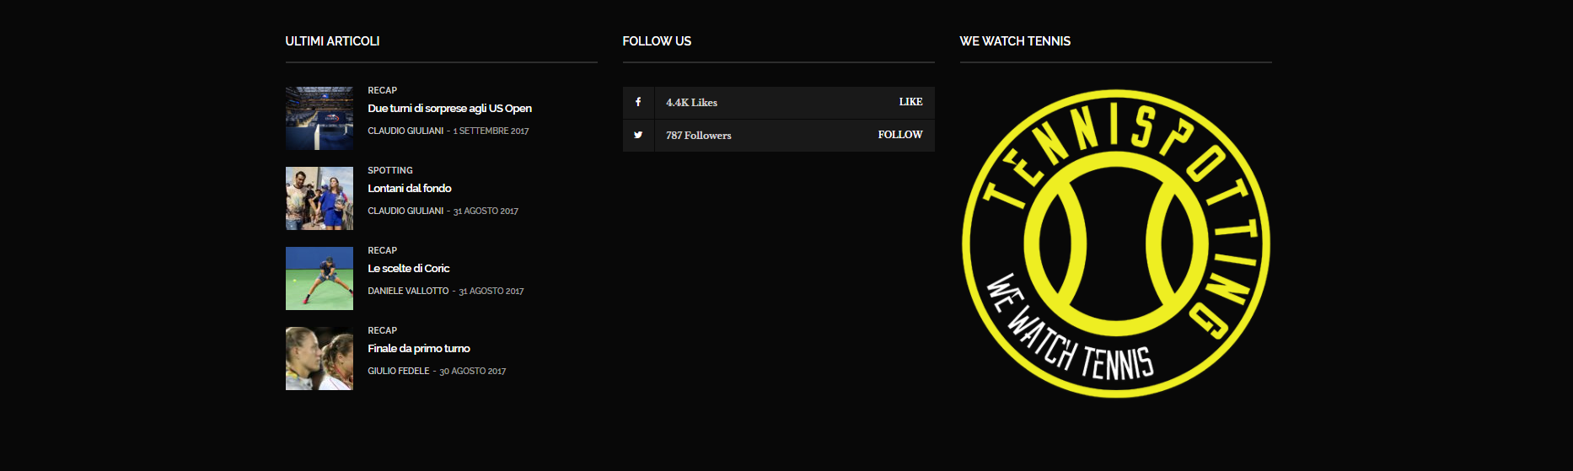View author Daniele Vallotto's page

point(408,291)
